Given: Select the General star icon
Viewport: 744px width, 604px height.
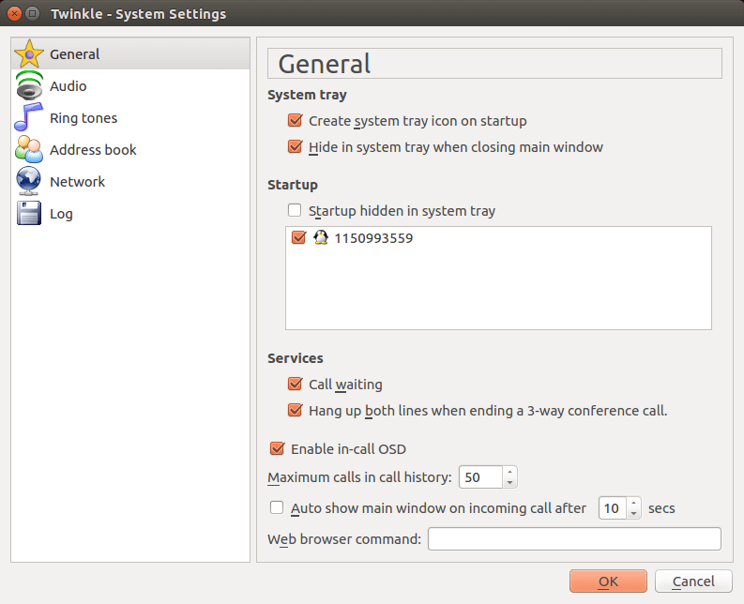Looking at the screenshot, I should 29,53.
